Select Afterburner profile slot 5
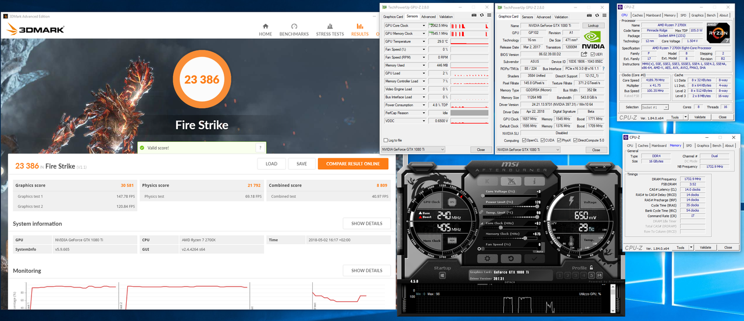This screenshot has height=321, width=744. point(591,276)
